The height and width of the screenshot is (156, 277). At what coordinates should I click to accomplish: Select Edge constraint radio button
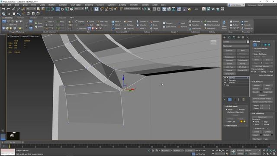pyautogui.click(x=262, y=122)
